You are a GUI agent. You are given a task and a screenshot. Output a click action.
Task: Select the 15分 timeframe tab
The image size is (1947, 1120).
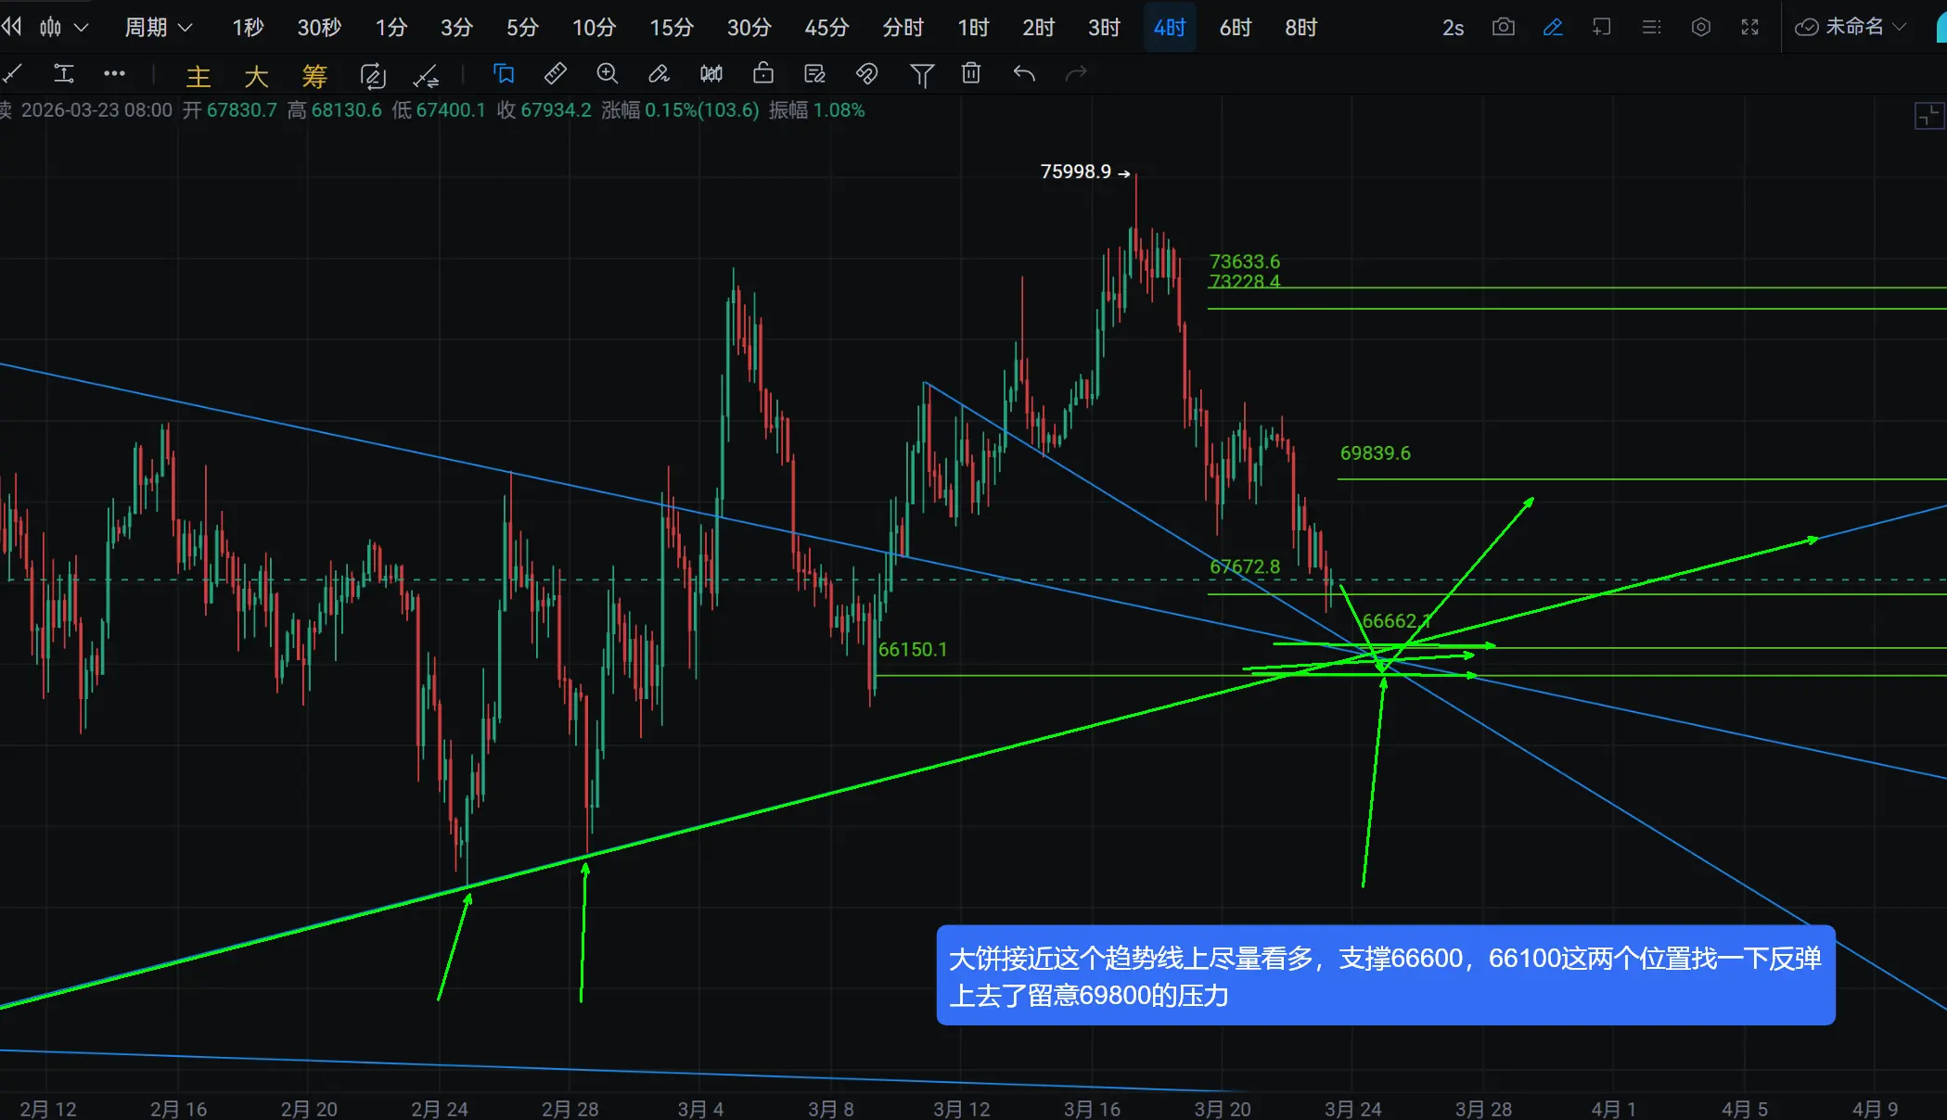coord(671,27)
